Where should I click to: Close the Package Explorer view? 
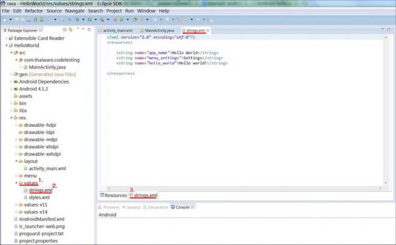tap(41, 30)
